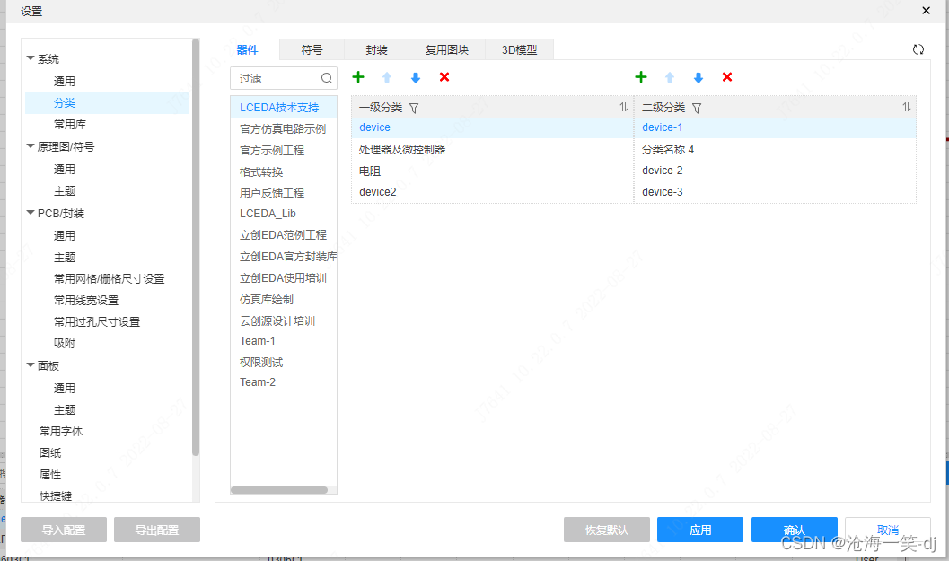Image resolution: width=949 pixels, height=561 pixels.
Task: Open 常用网格/栅格尺寸设置
Action: [x=109, y=278]
